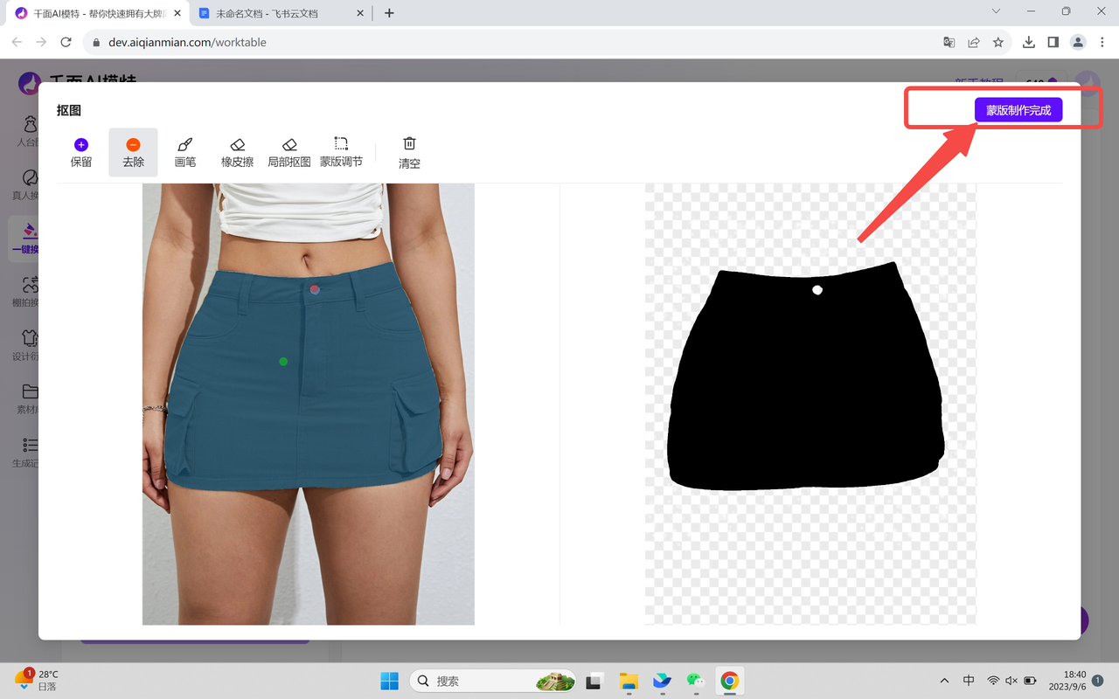This screenshot has width=1119, height=699.
Task: Open File Explorer from the taskbar
Action: [x=629, y=681]
